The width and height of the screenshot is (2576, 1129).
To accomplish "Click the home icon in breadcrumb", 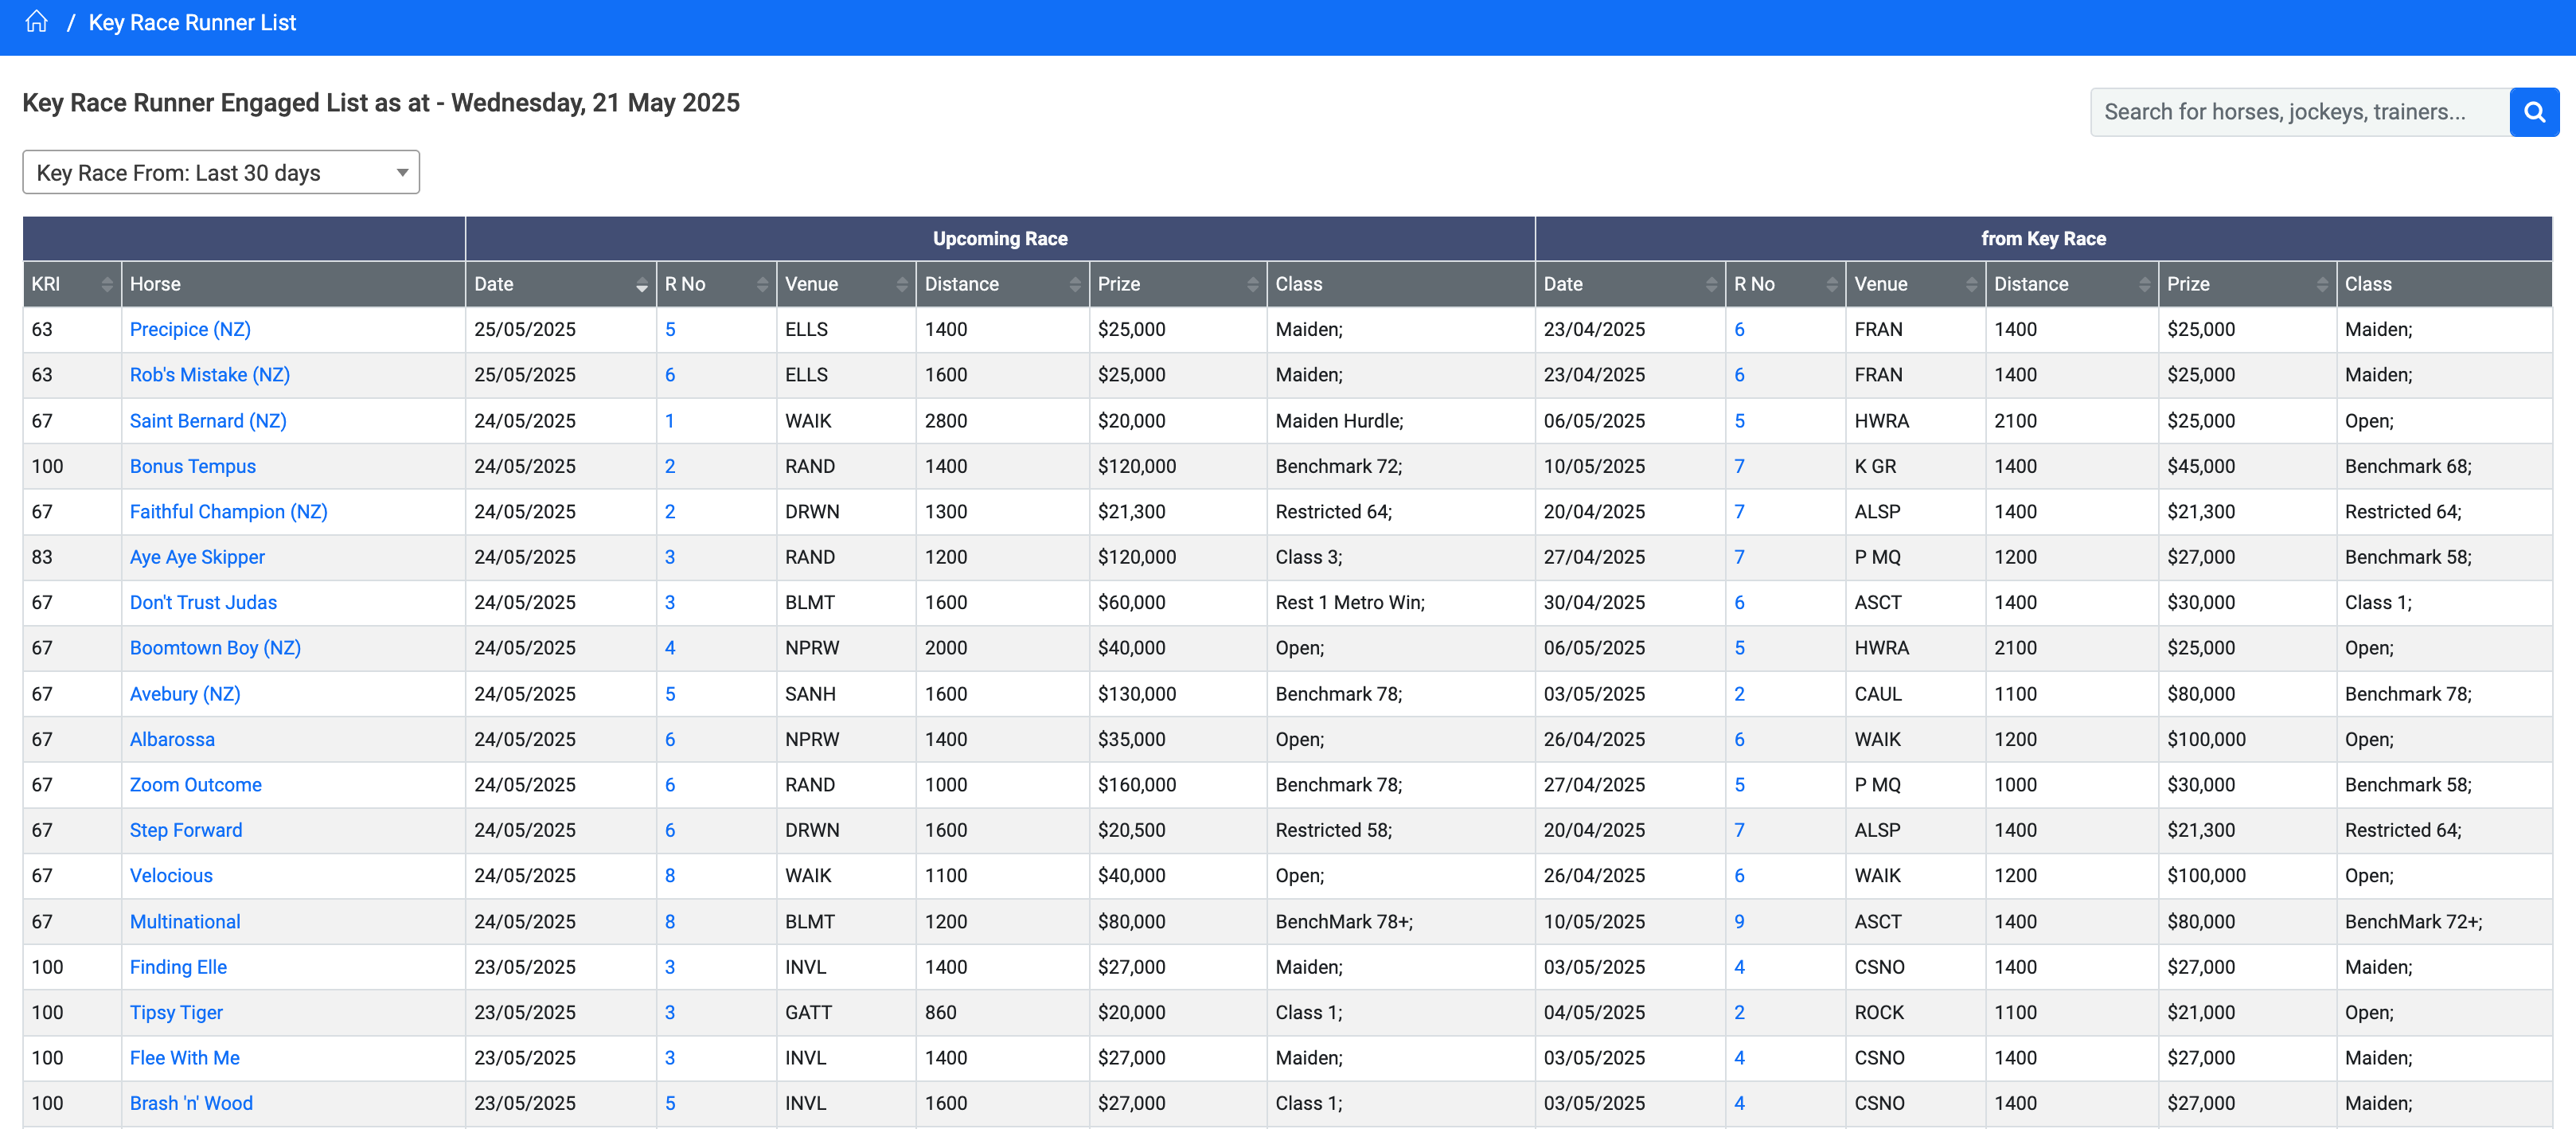I will [37, 22].
